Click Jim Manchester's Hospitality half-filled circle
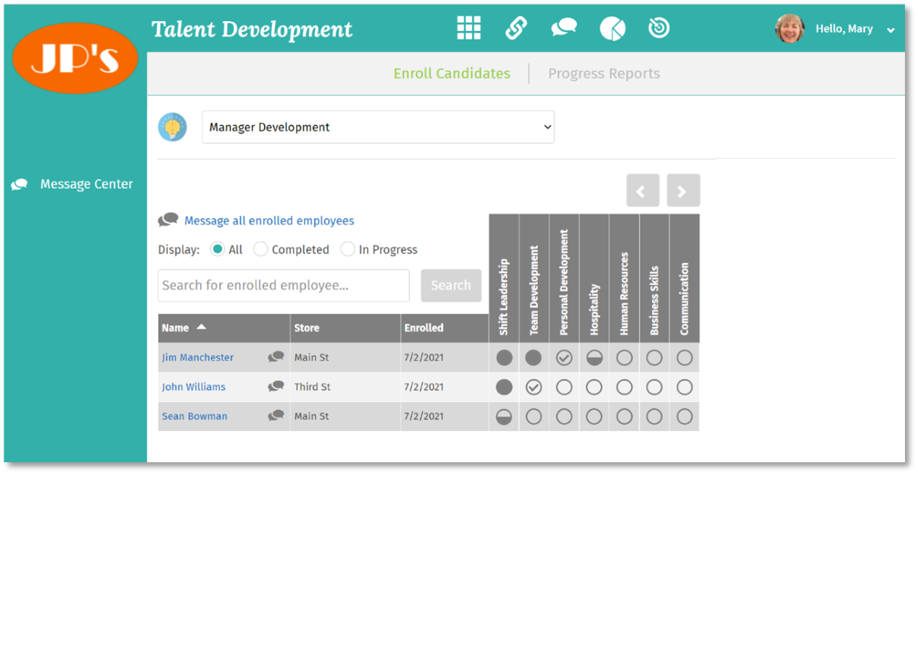This screenshot has height=652, width=918. pyautogui.click(x=594, y=358)
